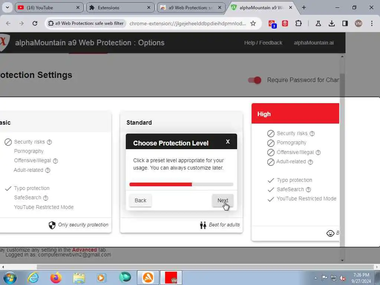This screenshot has height=285, width=380.
Task: Click the a9 Web Protection site info chip
Action: (86, 23)
